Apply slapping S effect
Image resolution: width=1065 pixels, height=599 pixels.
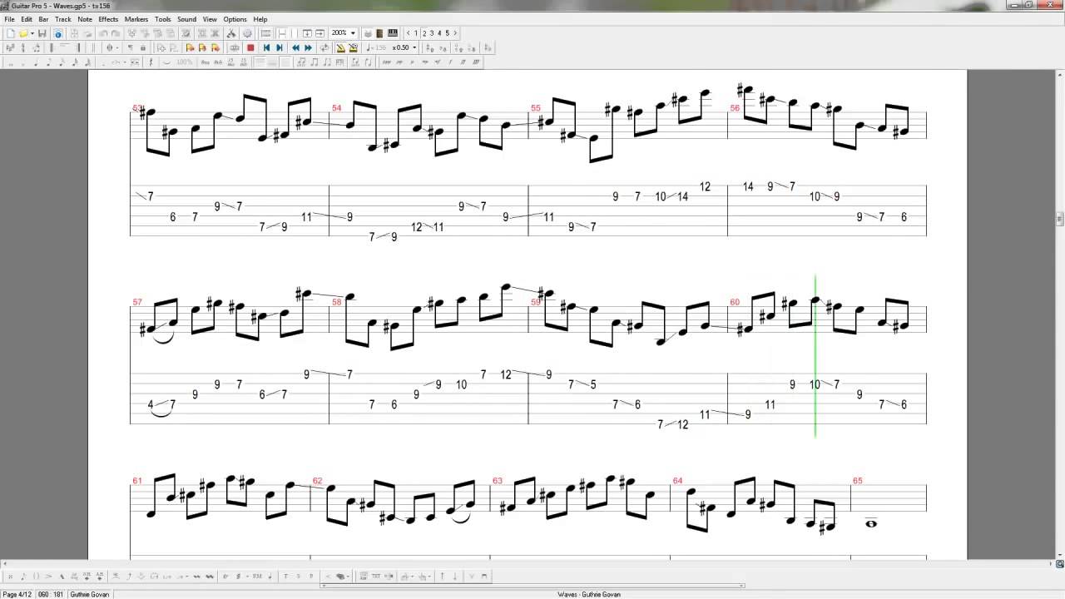299,576
